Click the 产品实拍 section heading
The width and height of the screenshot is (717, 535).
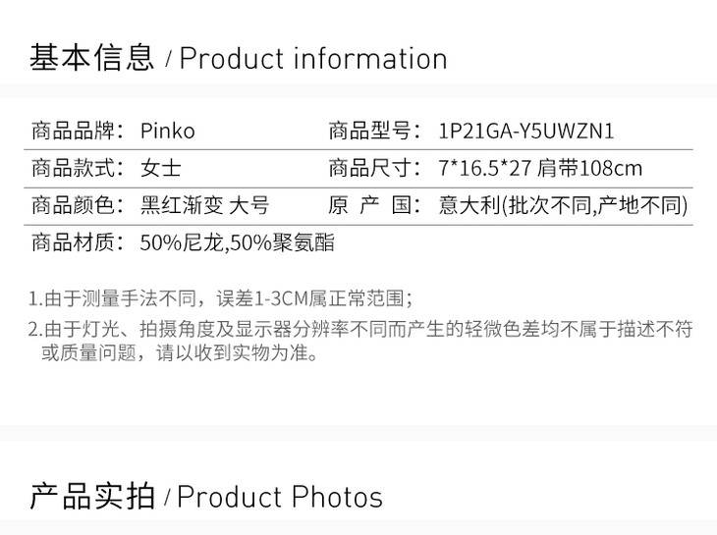[x=92, y=497]
